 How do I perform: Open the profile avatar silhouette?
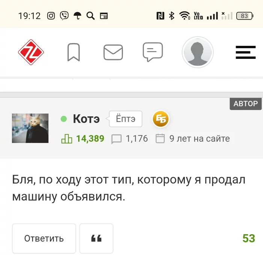coord(198,52)
